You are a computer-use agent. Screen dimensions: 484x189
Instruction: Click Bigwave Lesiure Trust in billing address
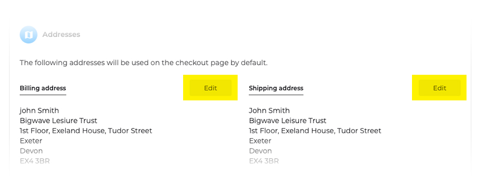58,120
